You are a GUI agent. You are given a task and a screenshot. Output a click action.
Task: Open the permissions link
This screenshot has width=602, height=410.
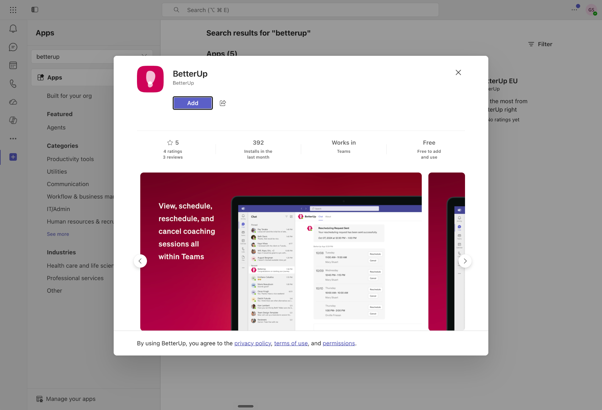[x=339, y=343]
